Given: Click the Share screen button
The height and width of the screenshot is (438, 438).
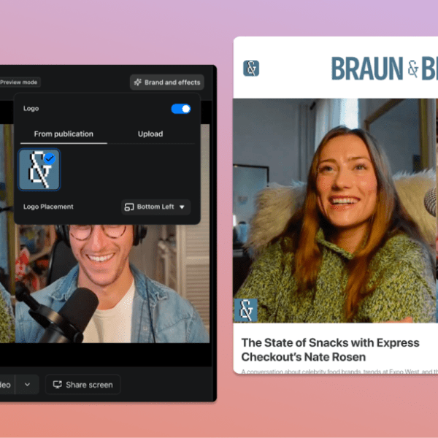Looking at the screenshot, I should (x=83, y=385).
